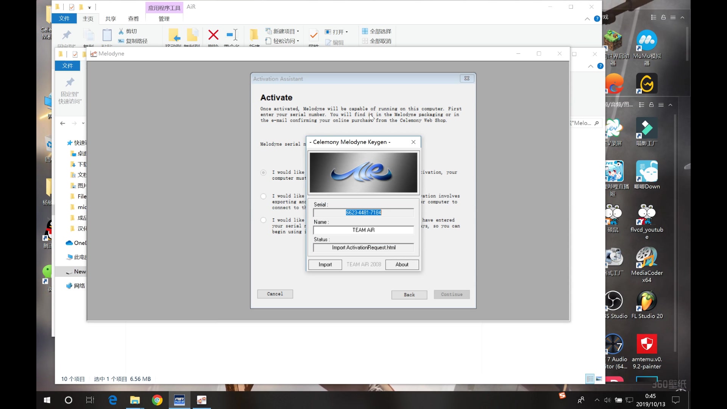
Task: Open the Windows Start menu
Action: tap(47, 400)
